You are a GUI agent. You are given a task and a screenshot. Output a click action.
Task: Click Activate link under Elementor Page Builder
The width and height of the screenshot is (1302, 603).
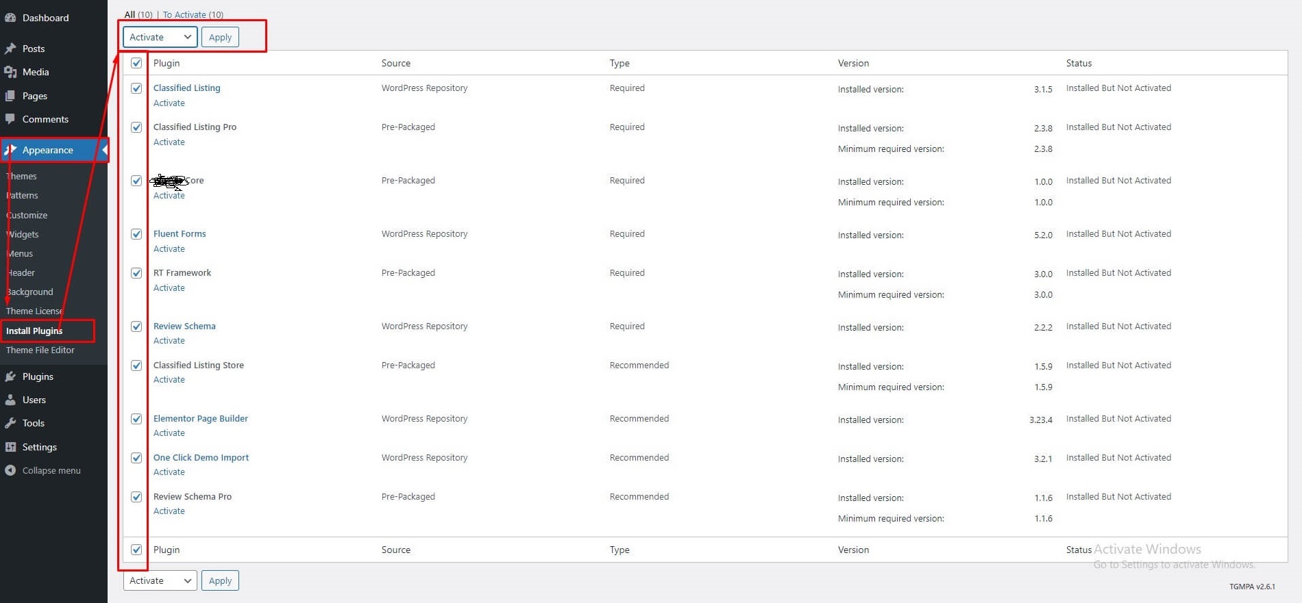169,433
